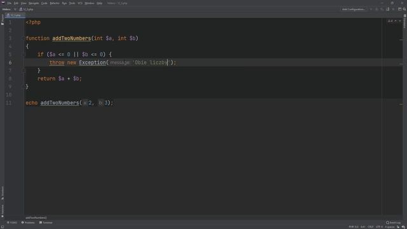The image size is (407, 229).
Task: Click the <?php opening tag on line 1
Action: pyautogui.click(x=33, y=22)
